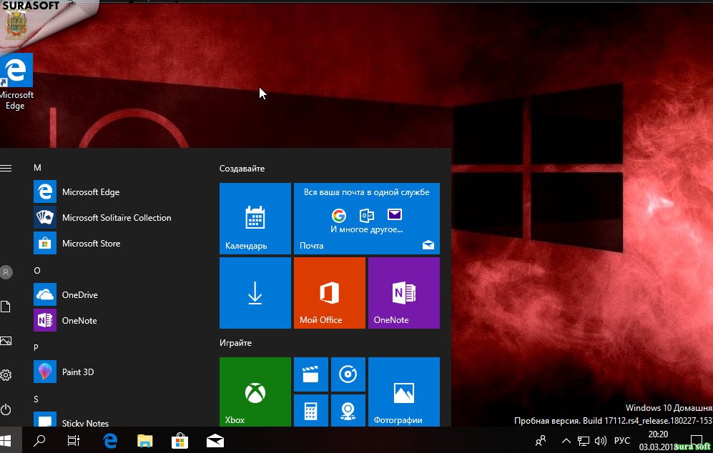The width and height of the screenshot is (713, 453).
Task: Select Microsoft Solitaire Collection in app list
Action: (116, 218)
